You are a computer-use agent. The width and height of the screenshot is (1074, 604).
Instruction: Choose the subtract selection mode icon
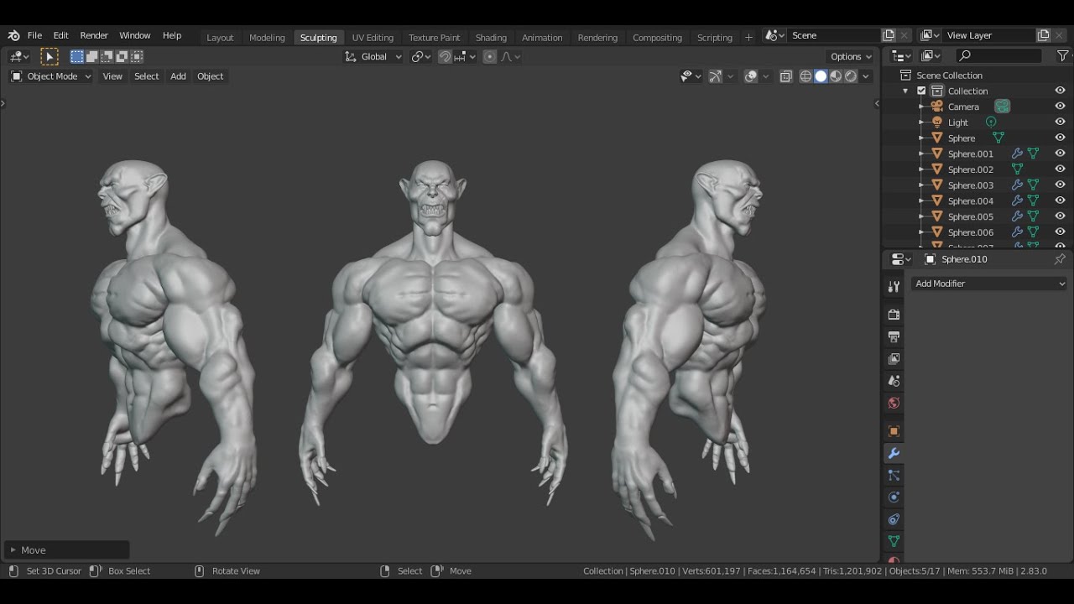click(107, 56)
